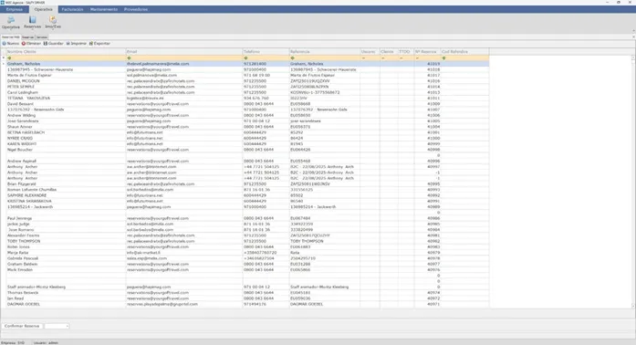Select the Shaun Aimner row

(x=247, y=127)
